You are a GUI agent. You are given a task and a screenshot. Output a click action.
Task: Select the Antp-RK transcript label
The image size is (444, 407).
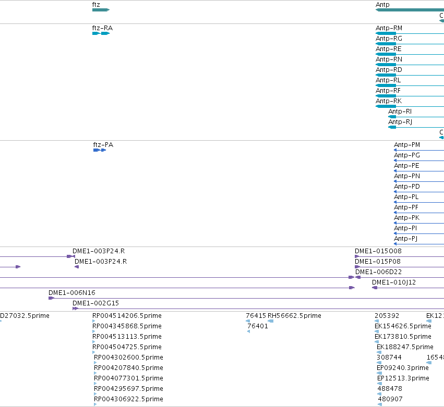pos(389,101)
